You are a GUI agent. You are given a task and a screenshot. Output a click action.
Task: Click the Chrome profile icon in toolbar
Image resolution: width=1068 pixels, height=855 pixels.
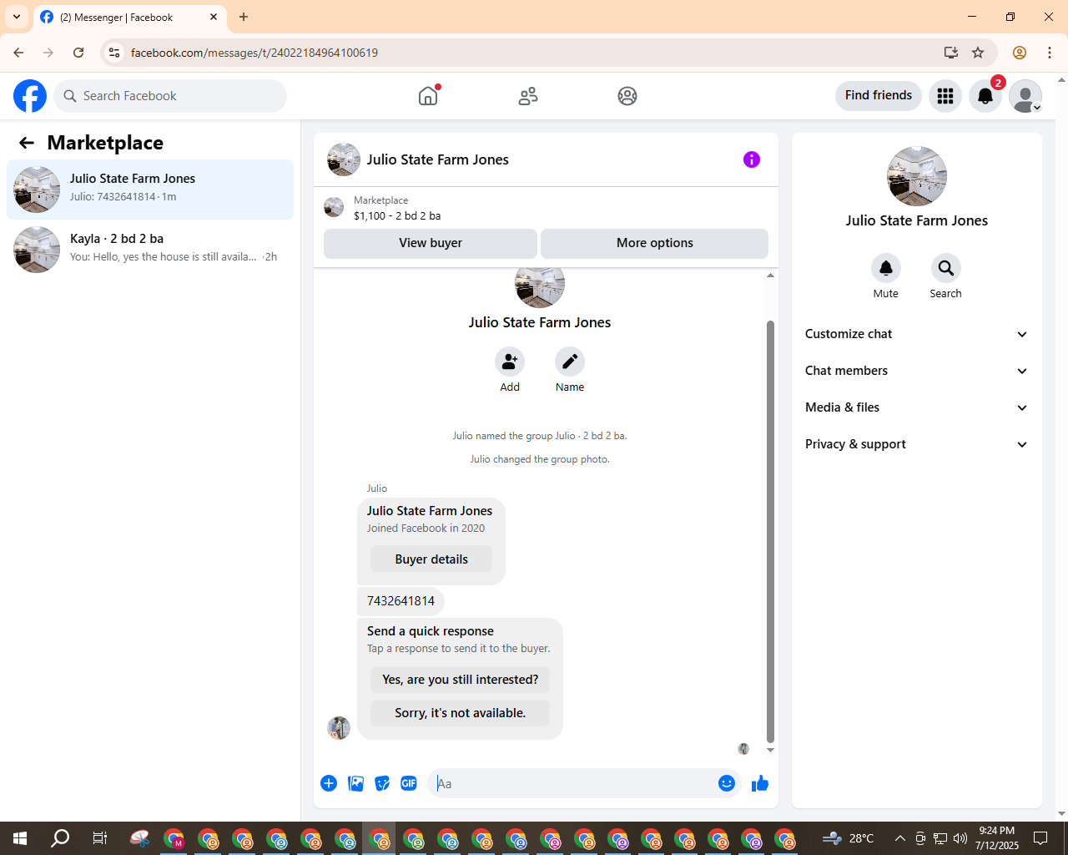pyautogui.click(x=1020, y=53)
